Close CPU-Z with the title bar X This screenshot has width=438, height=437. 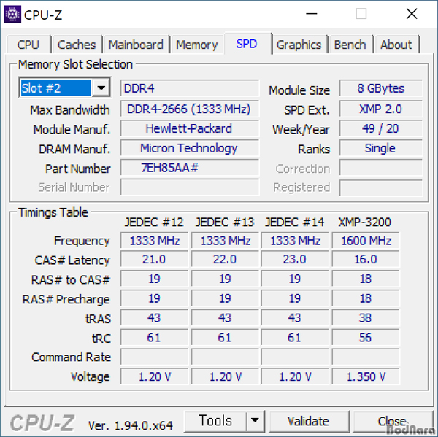[x=412, y=14]
